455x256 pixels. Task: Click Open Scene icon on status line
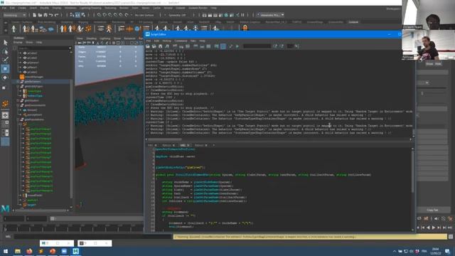pyautogui.click(x=40, y=15)
